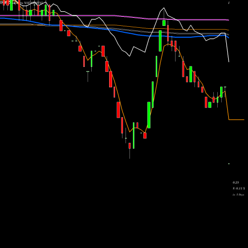Click the "V: 0.11 X" volume label
The width and height of the screenshot is (248, 248).
coord(239,188)
